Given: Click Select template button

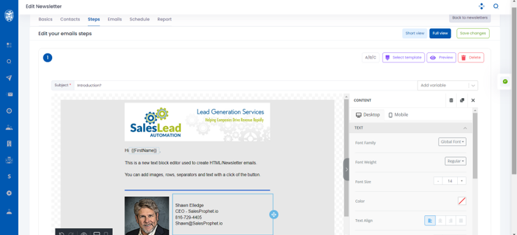Looking at the screenshot, I should point(403,57).
